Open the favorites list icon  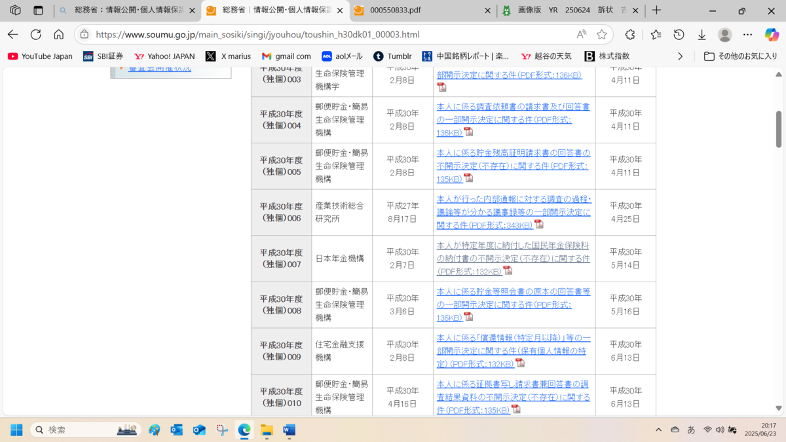click(656, 35)
